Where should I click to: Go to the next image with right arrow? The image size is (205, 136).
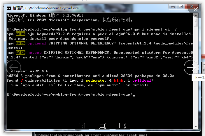191,67
